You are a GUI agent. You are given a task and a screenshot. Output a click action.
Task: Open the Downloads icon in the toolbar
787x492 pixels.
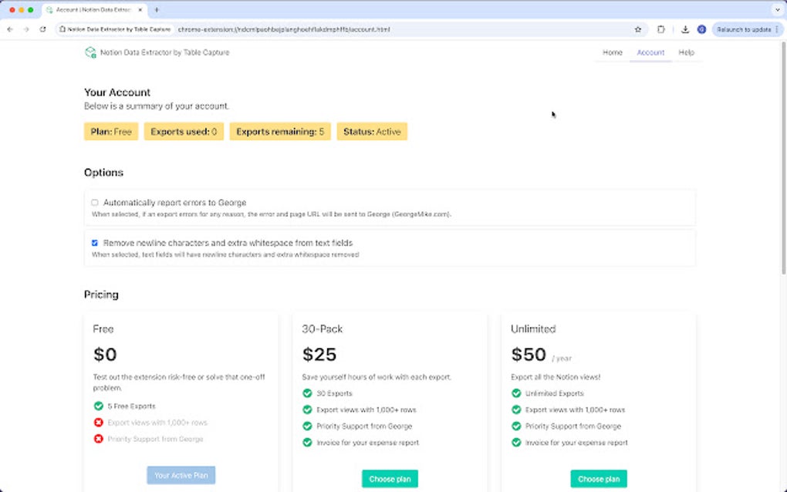[x=684, y=29]
